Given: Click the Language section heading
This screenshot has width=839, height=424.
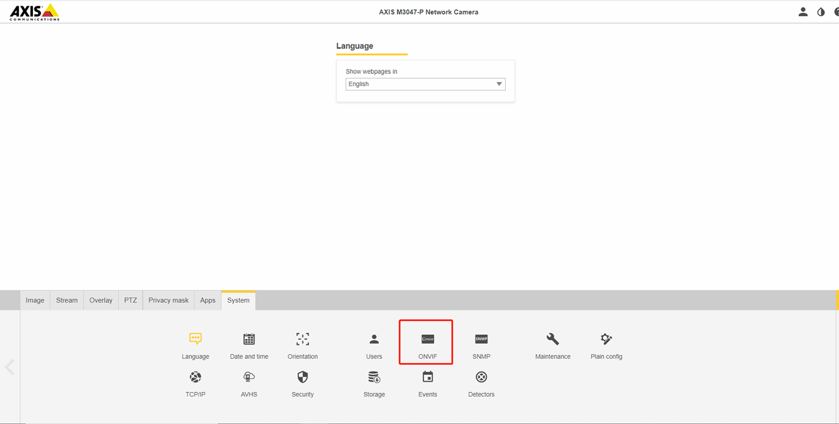Looking at the screenshot, I should 355,46.
